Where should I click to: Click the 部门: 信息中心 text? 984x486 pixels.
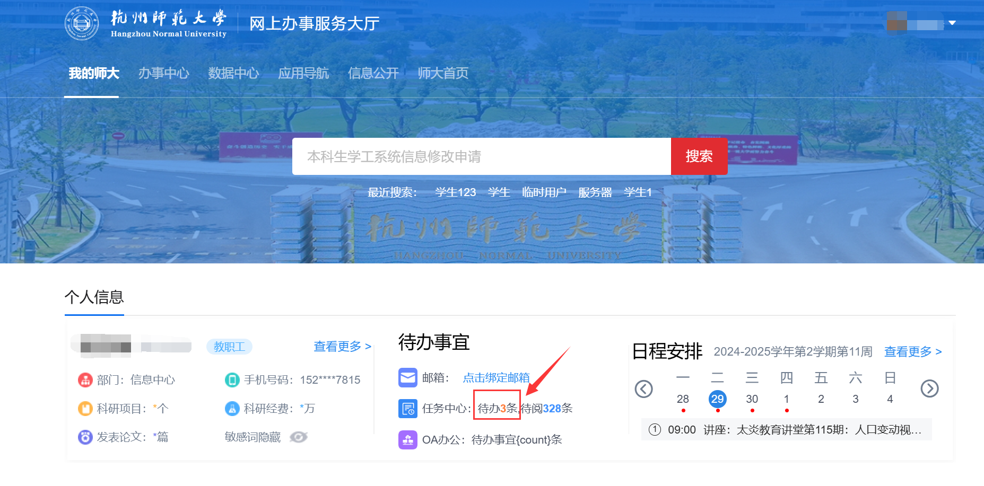coord(136,380)
